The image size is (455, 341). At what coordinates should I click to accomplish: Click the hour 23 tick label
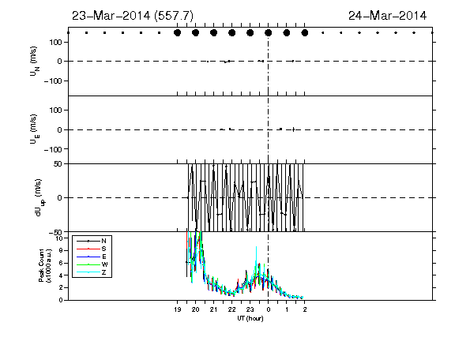pyautogui.click(x=250, y=309)
